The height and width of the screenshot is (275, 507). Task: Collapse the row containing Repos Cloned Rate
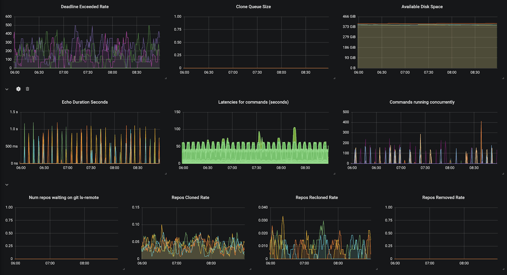click(7, 185)
